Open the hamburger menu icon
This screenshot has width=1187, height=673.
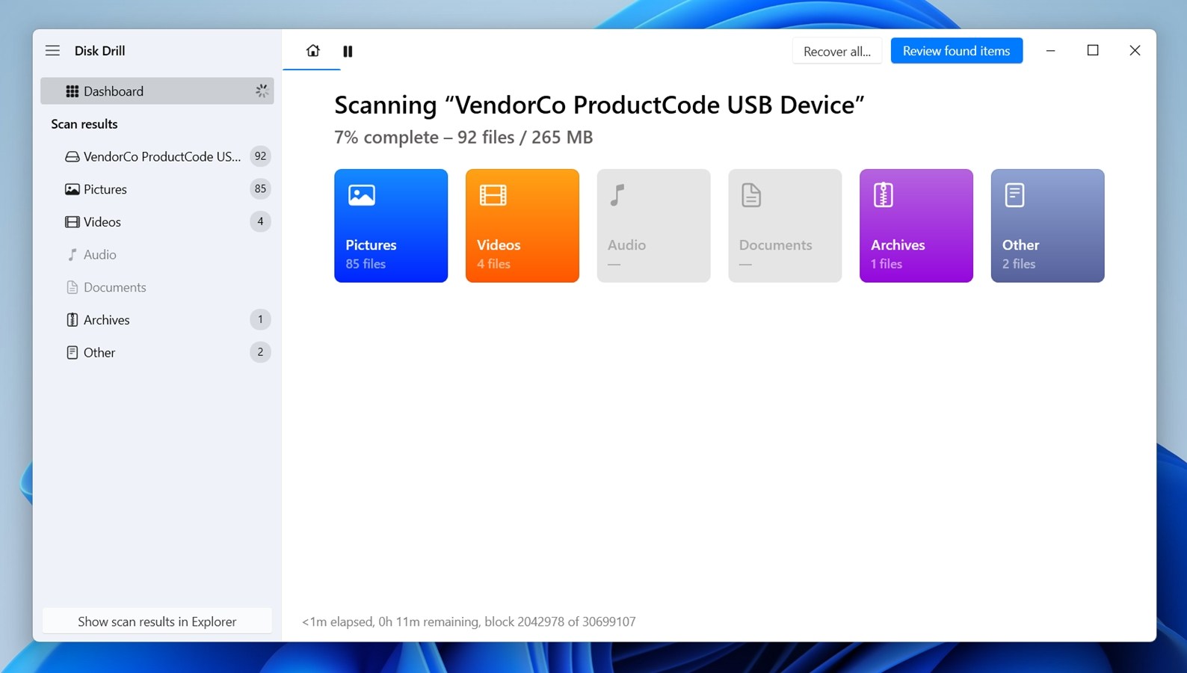click(x=52, y=51)
